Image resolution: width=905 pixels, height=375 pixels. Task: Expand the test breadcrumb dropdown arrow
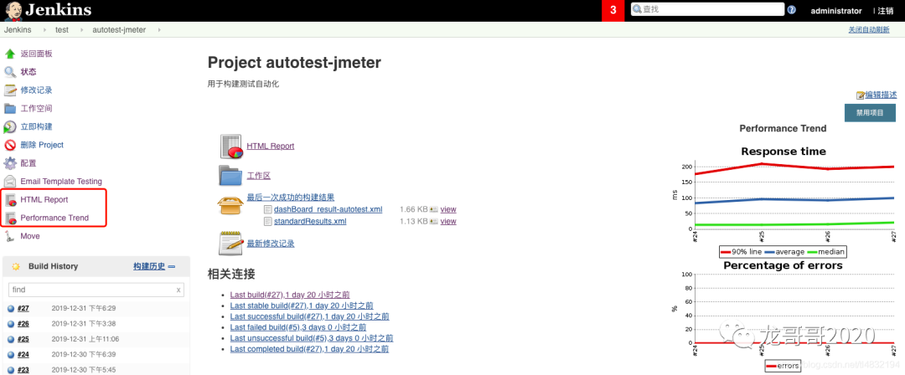pos(80,30)
